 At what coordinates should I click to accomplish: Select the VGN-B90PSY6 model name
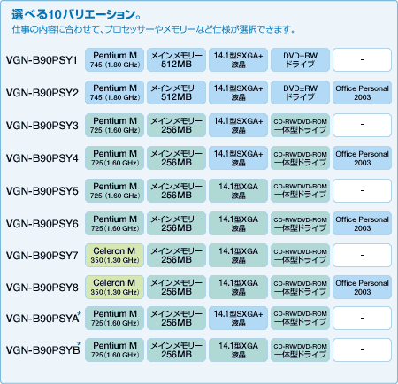click(x=42, y=224)
